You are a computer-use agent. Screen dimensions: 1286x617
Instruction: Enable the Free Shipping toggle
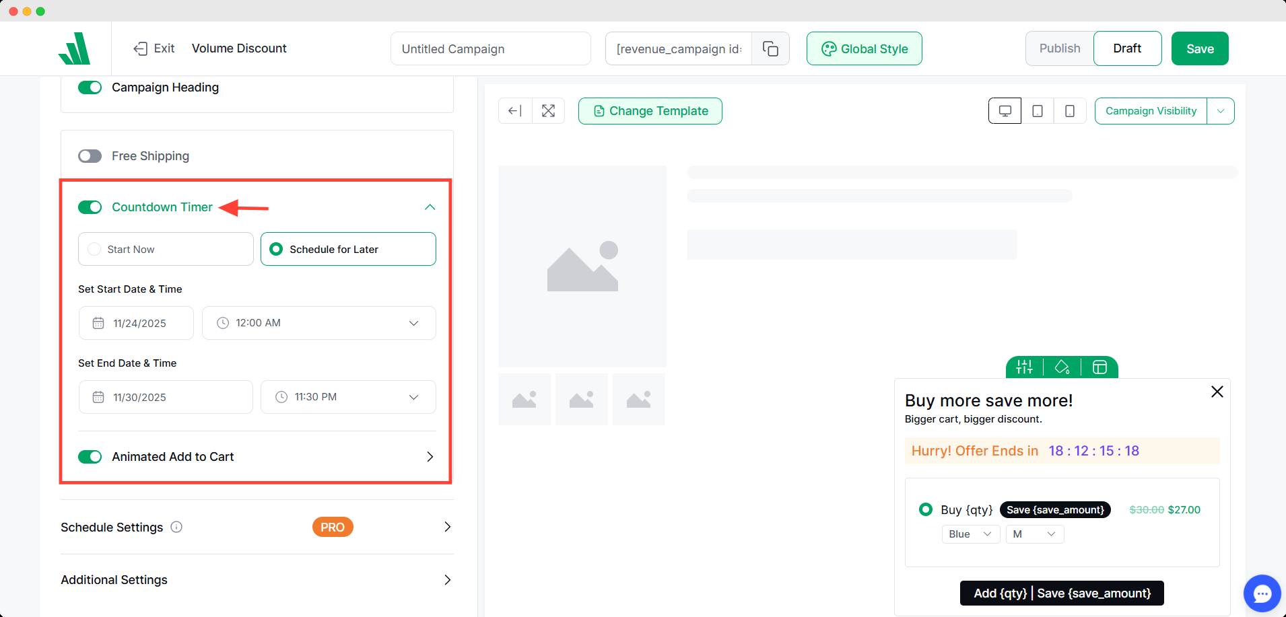click(90, 156)
